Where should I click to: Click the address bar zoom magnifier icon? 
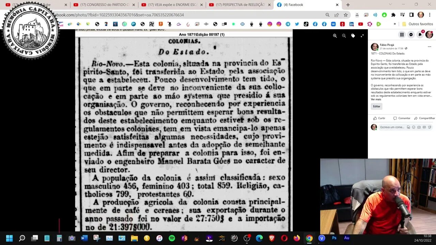[x=327, y=15]
